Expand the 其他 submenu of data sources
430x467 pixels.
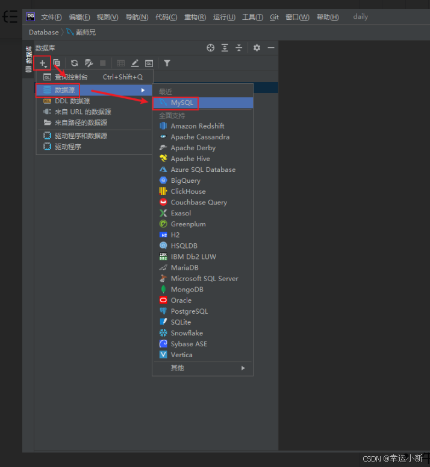tap(203, 368)
